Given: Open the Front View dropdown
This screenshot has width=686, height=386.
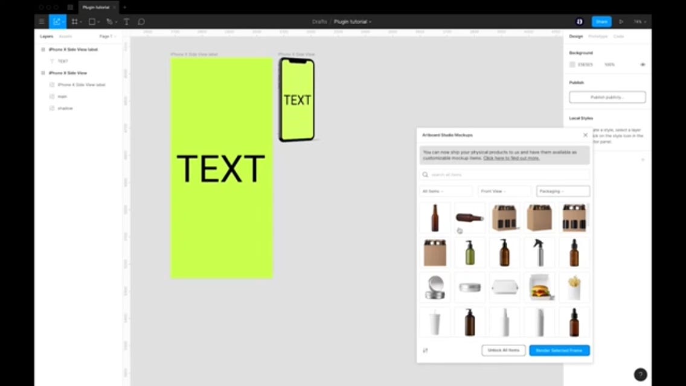Looking at the screenshot, I should 504,191.
